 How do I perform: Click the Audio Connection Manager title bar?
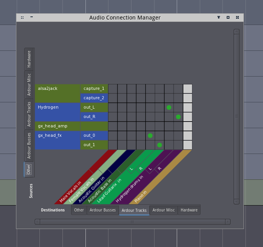pos(125,18)
